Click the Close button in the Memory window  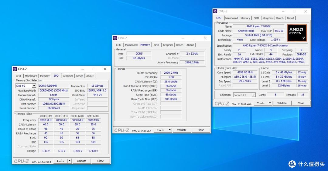201,130
